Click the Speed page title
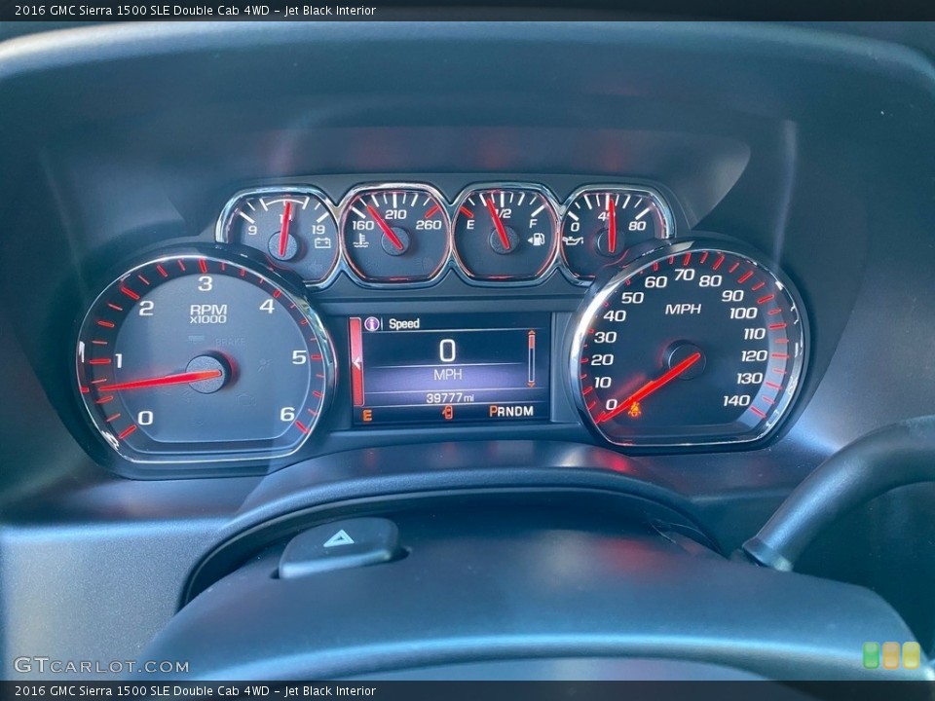 pos(403,323)
